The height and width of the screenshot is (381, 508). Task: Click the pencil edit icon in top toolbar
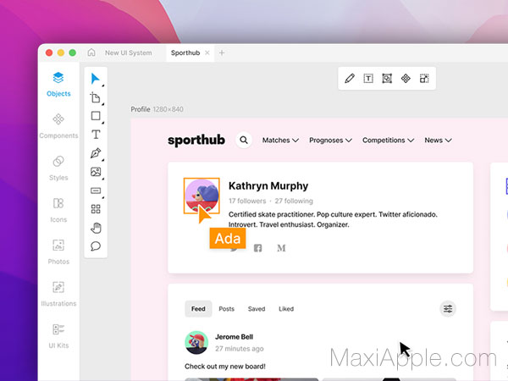(x=350, y=79)
